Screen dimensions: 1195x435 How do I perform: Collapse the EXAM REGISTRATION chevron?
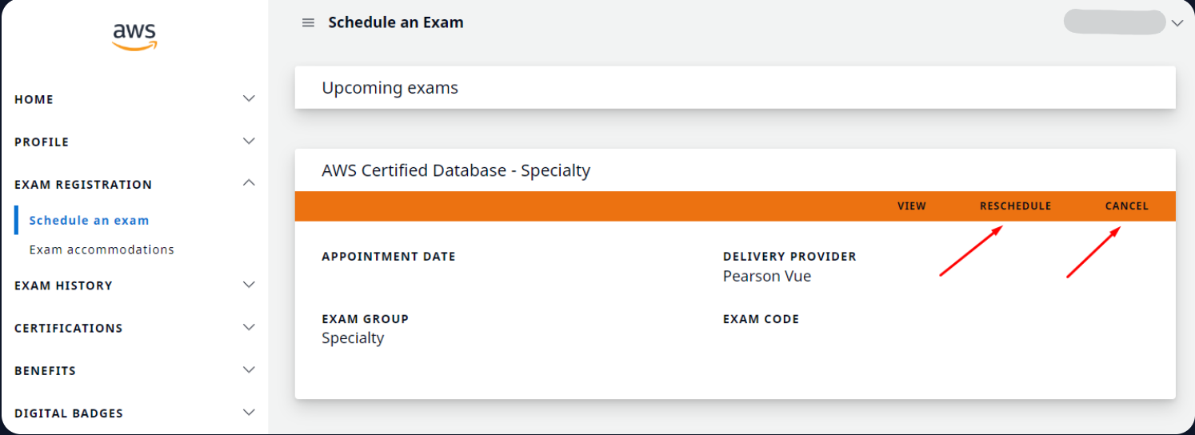point(249,183)
